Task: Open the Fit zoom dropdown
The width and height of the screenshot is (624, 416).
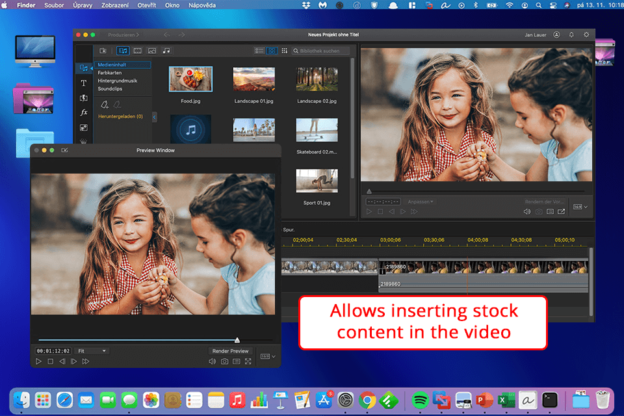Action: 92,351
